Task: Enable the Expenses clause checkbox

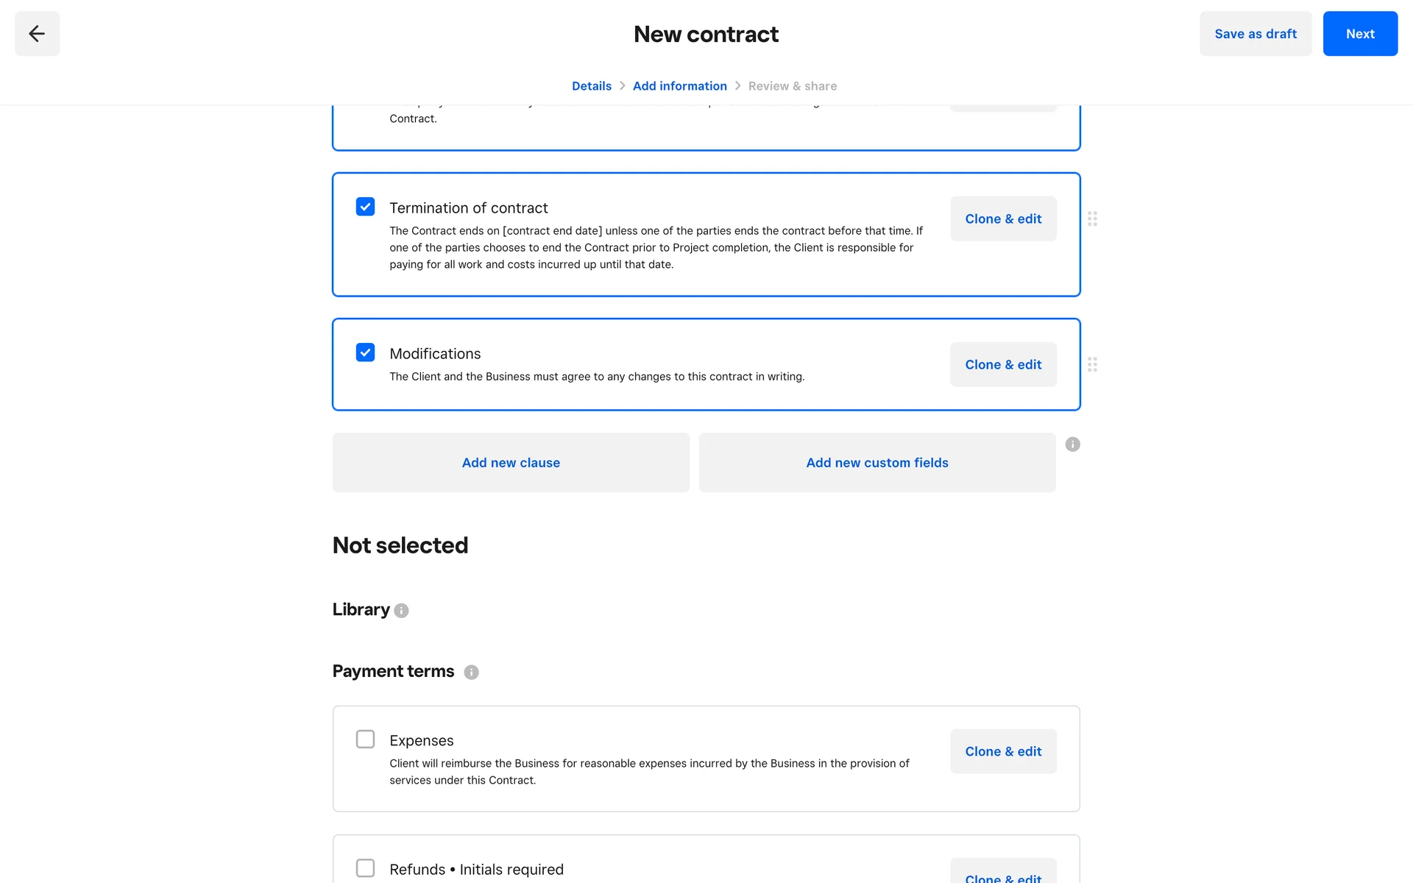Action: pos(365,739)
